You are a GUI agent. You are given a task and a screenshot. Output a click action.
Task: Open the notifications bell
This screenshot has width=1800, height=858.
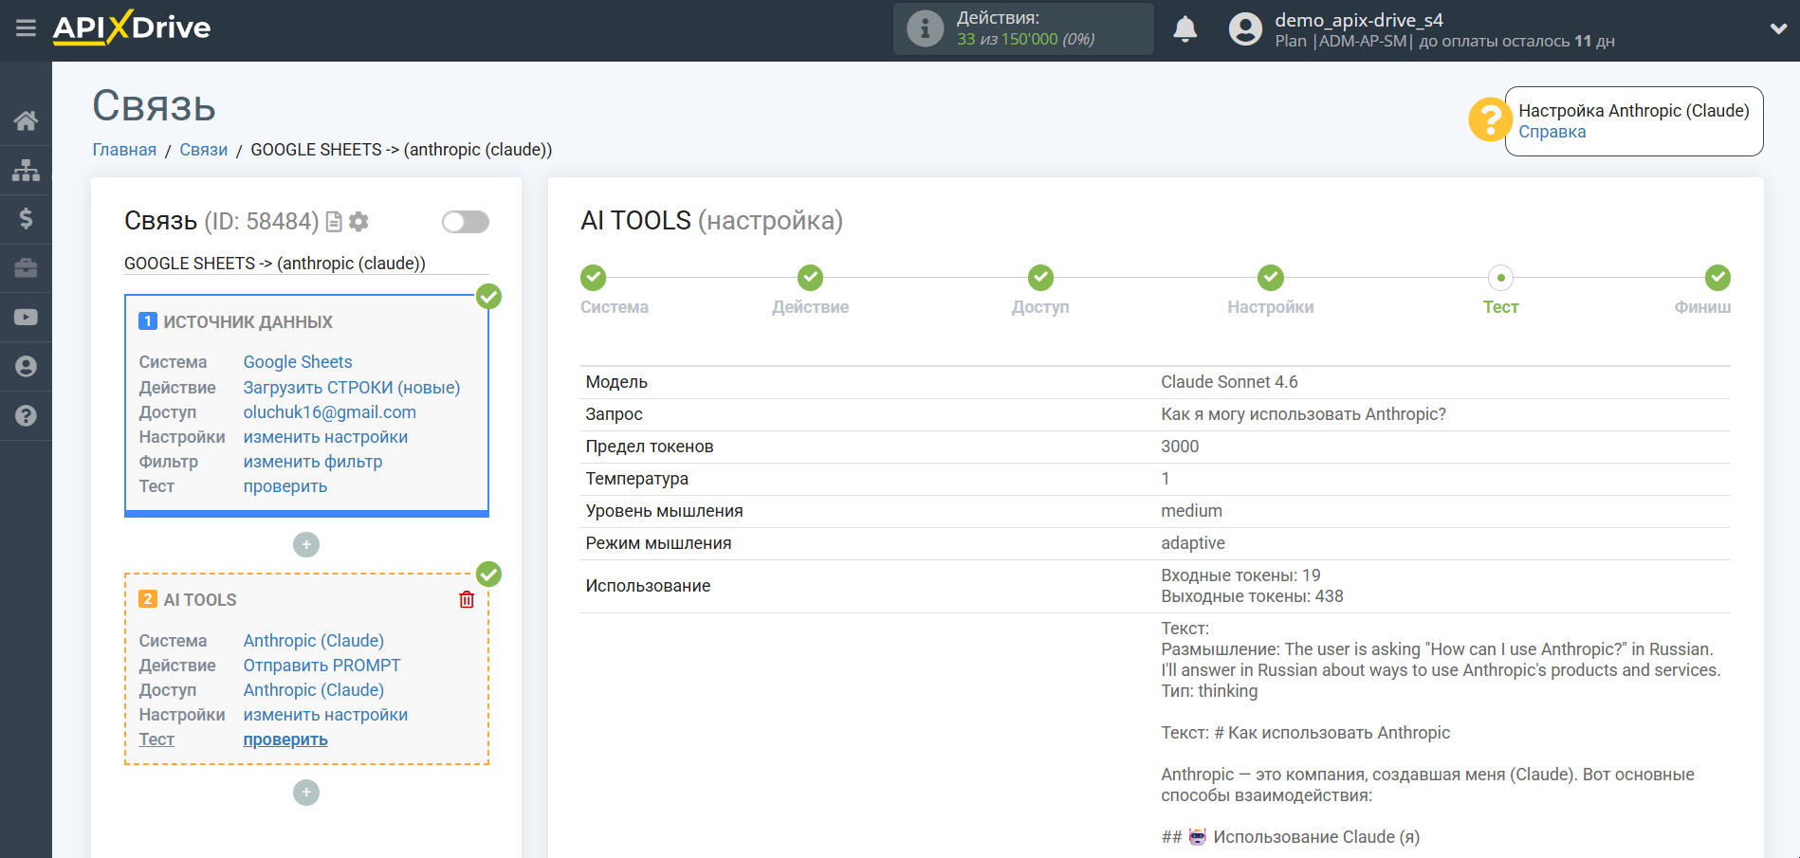click(1185, 29)
